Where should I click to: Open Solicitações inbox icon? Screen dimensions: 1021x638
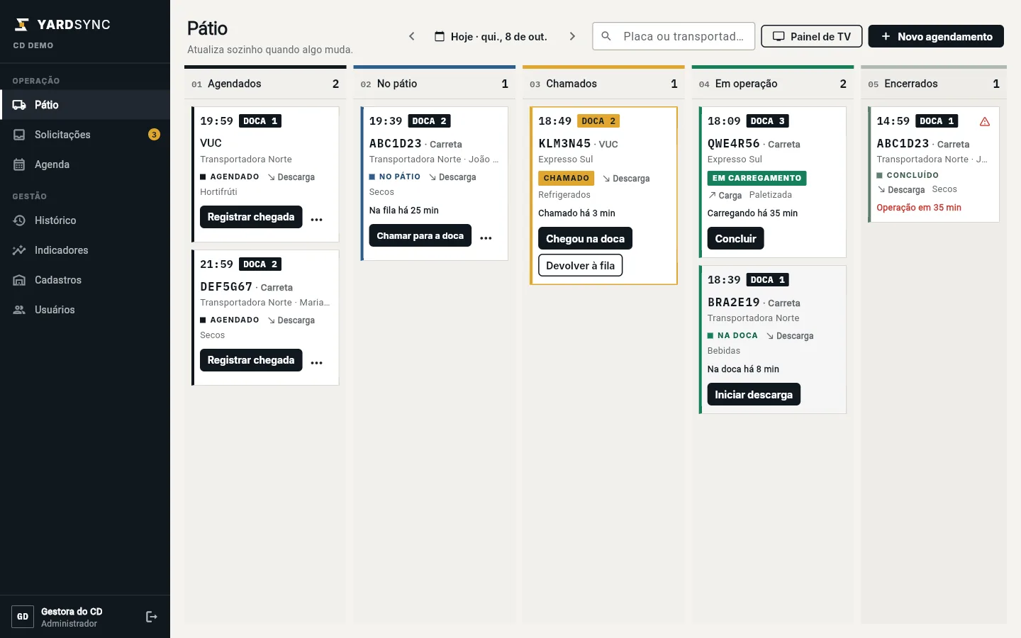19,135
